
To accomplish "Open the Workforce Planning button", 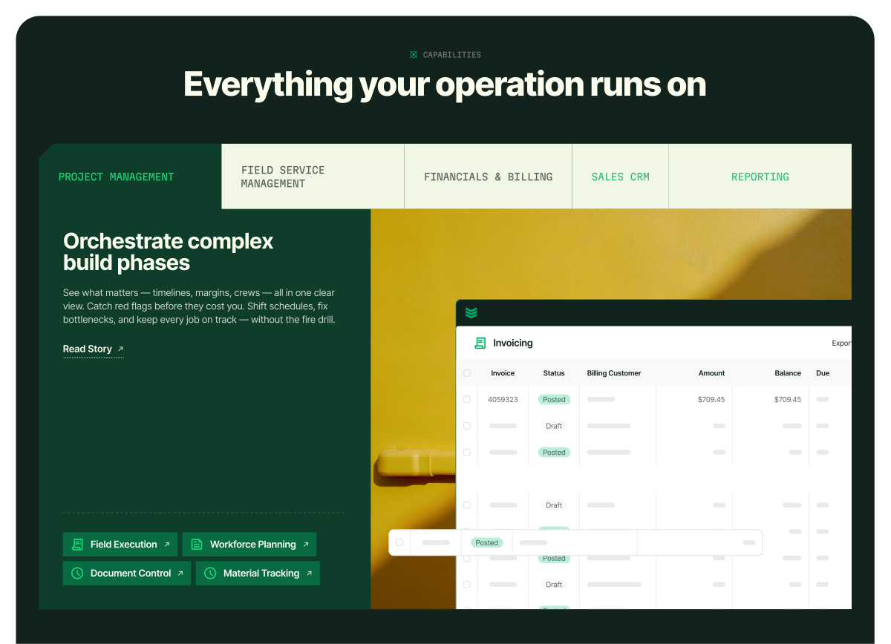I will coord(249,545).
